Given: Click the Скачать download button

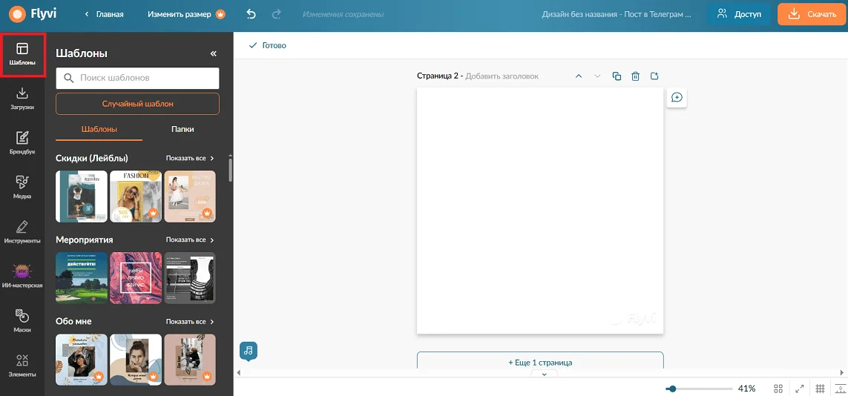Looking at the screenshot, I should [x=812, y=15].
